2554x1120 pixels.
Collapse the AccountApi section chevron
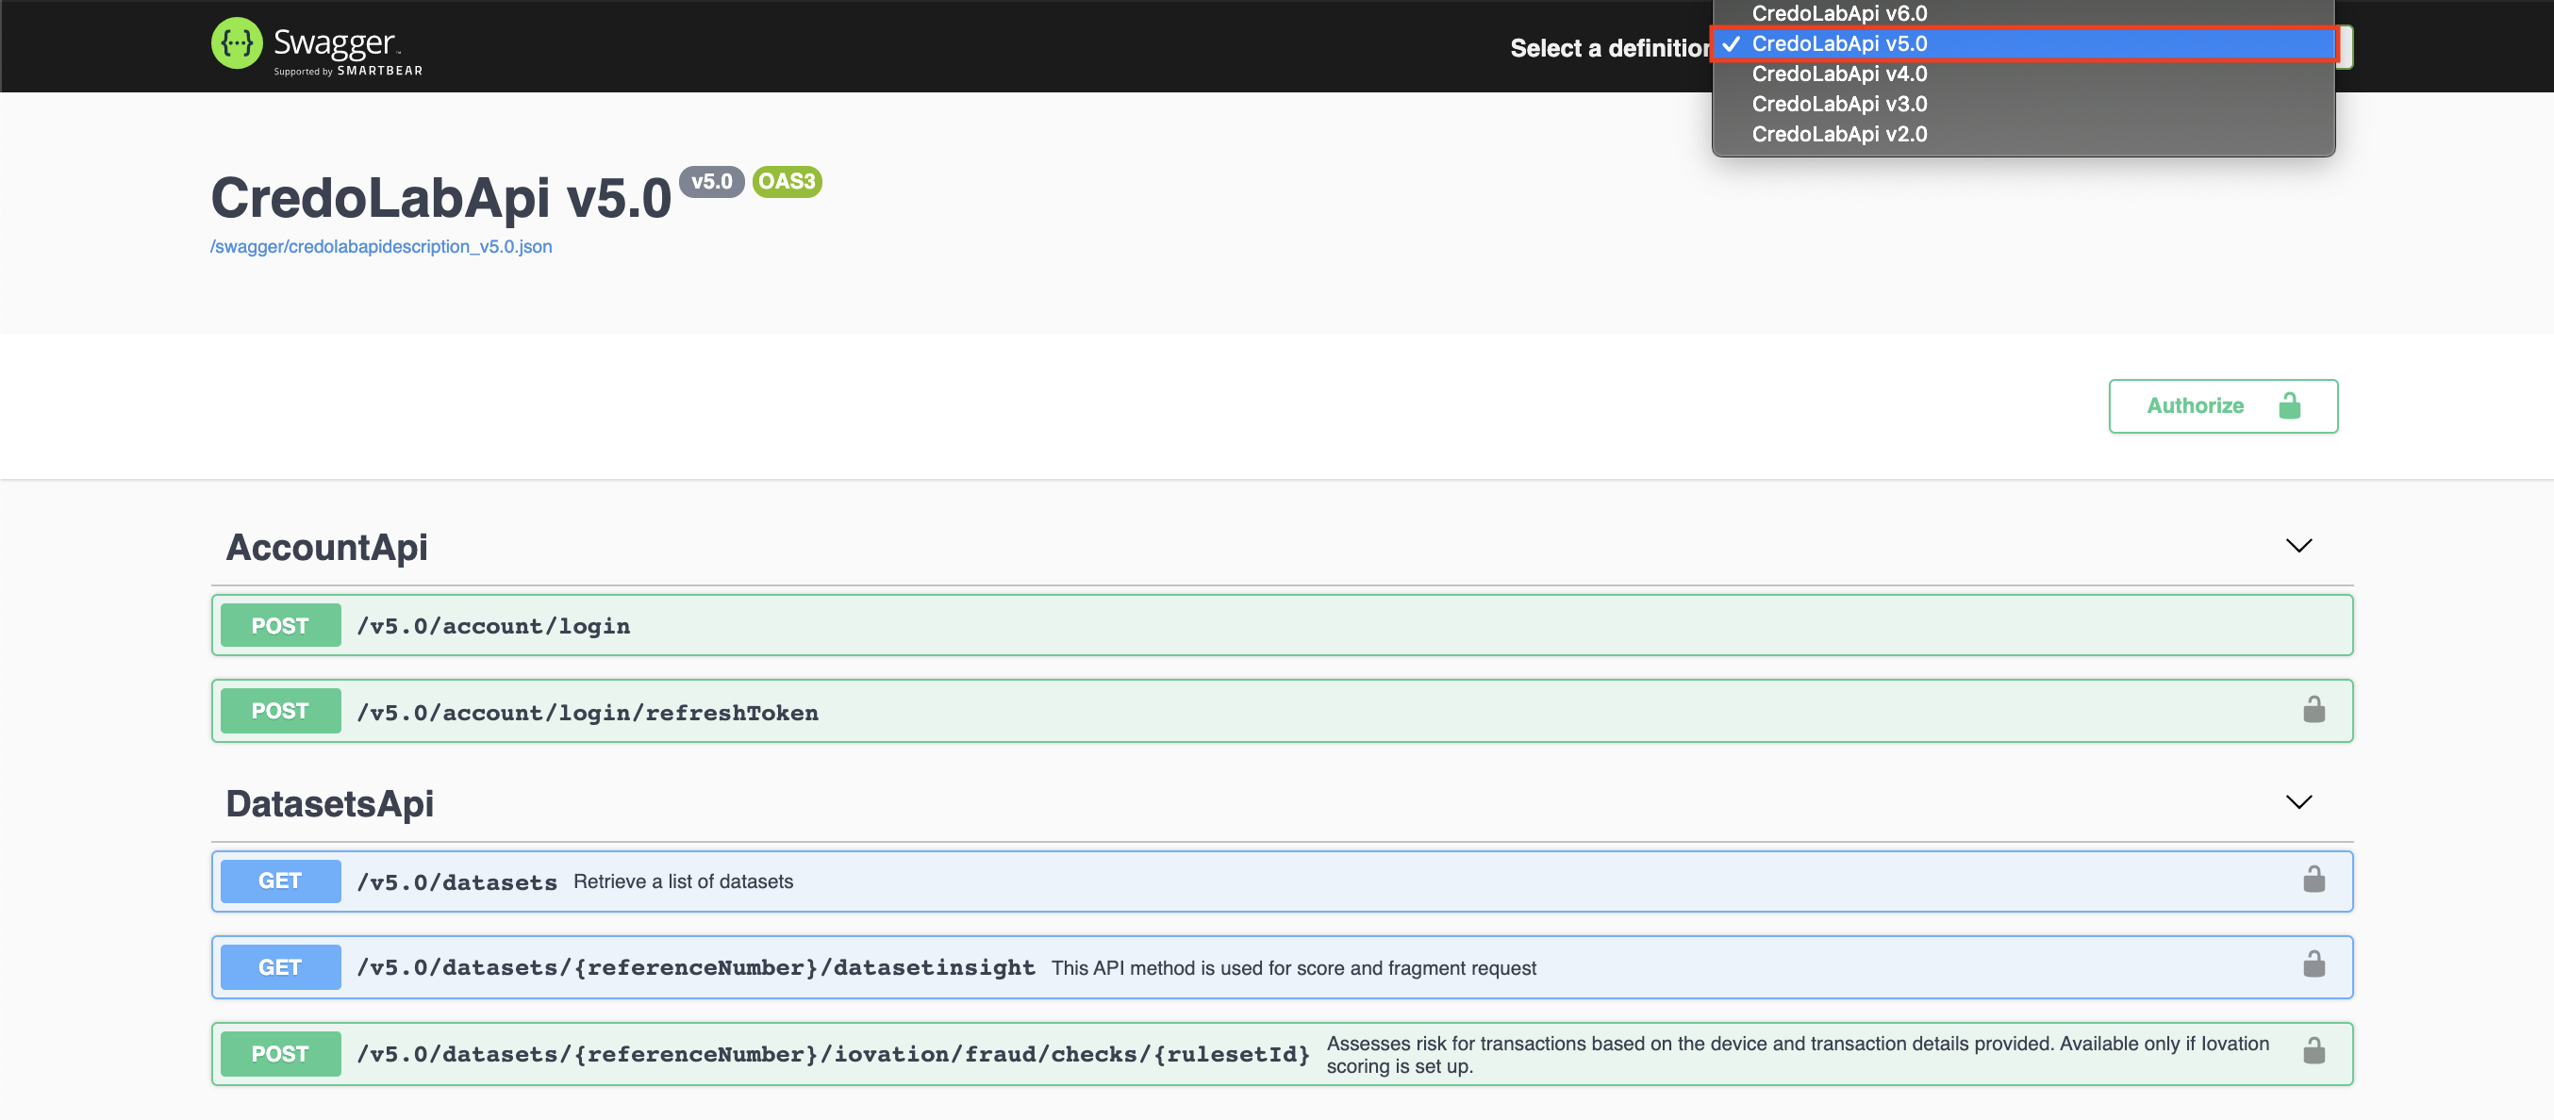2298,546
